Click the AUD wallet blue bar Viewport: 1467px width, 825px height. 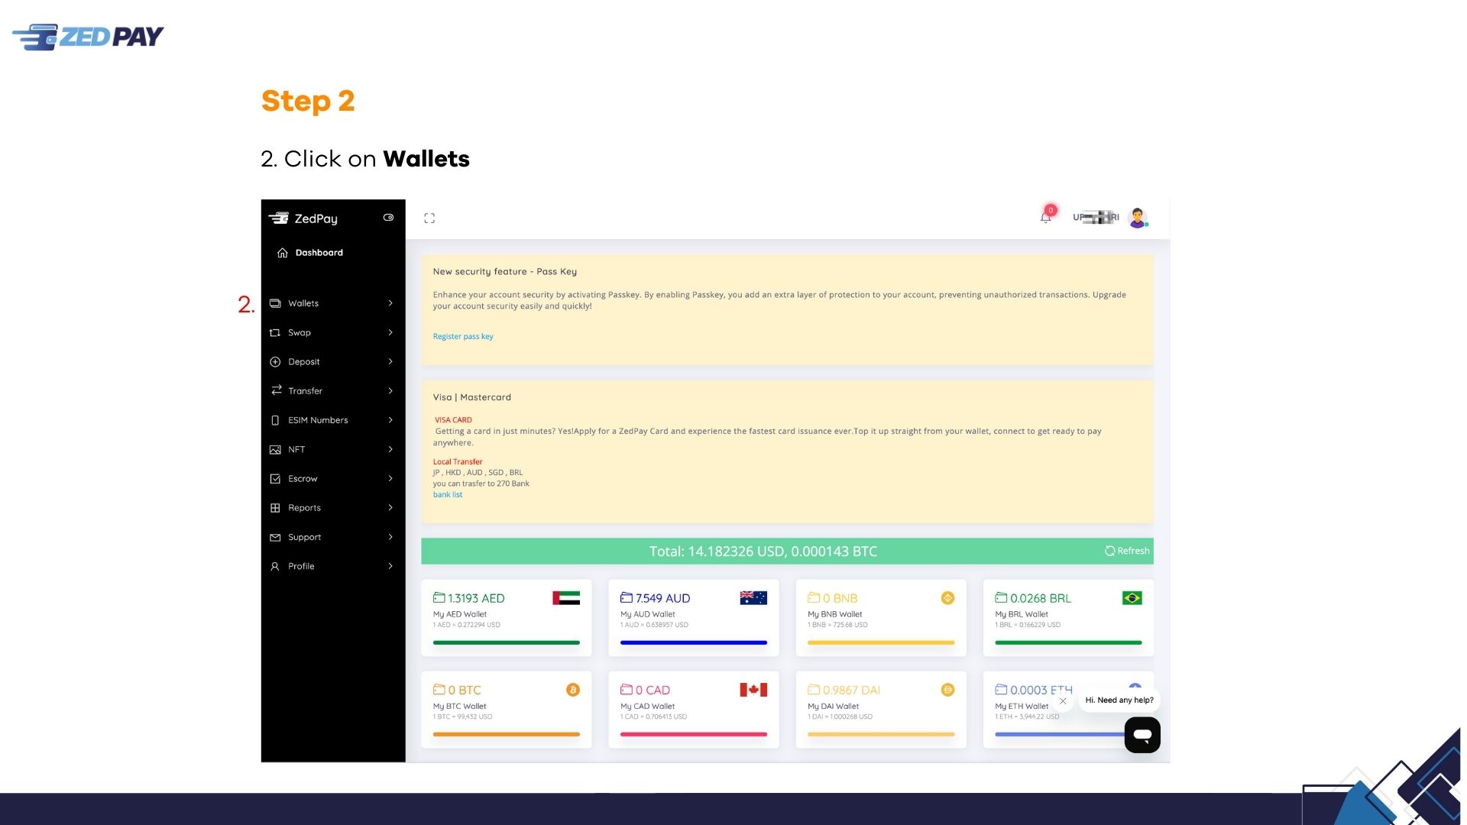point(694,643)
